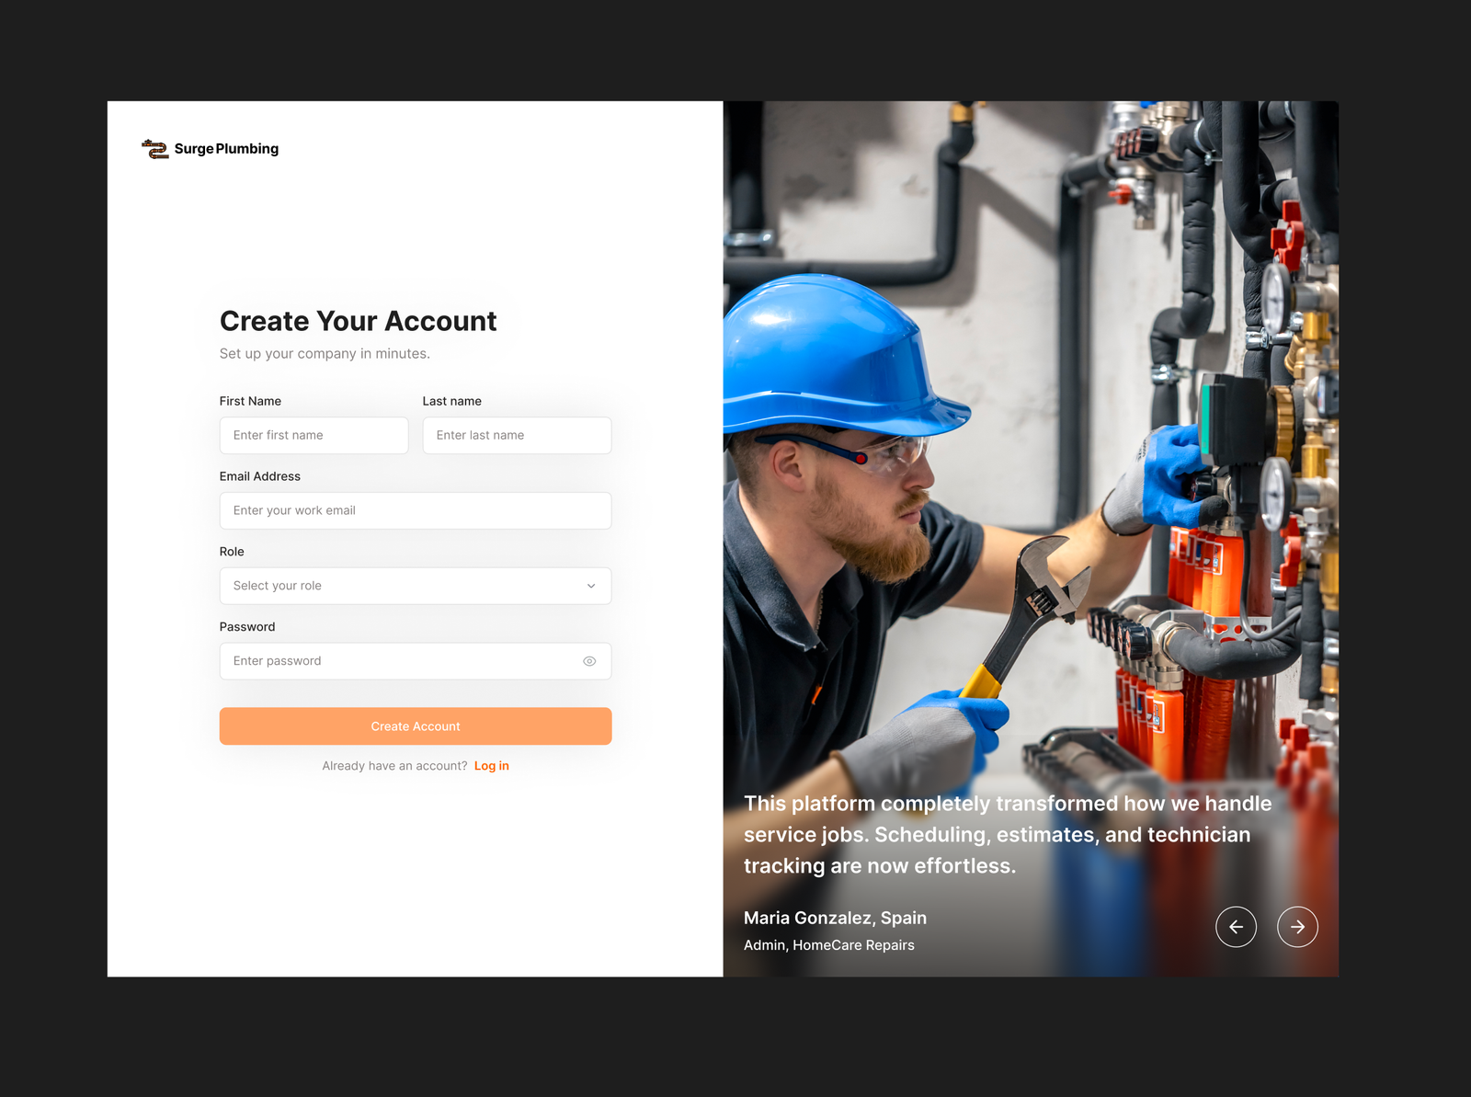
Task: Advance to the next testimonial with right arrow
Action: tap(1297, 927)
